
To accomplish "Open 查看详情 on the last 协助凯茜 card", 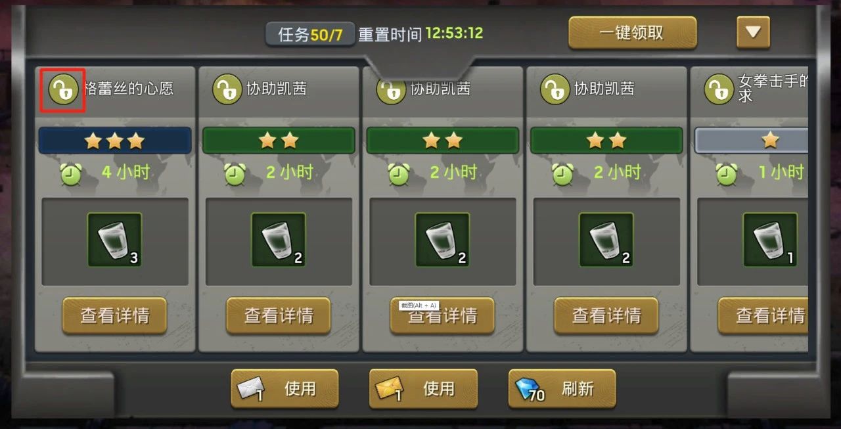I will (x=606, y=316).
